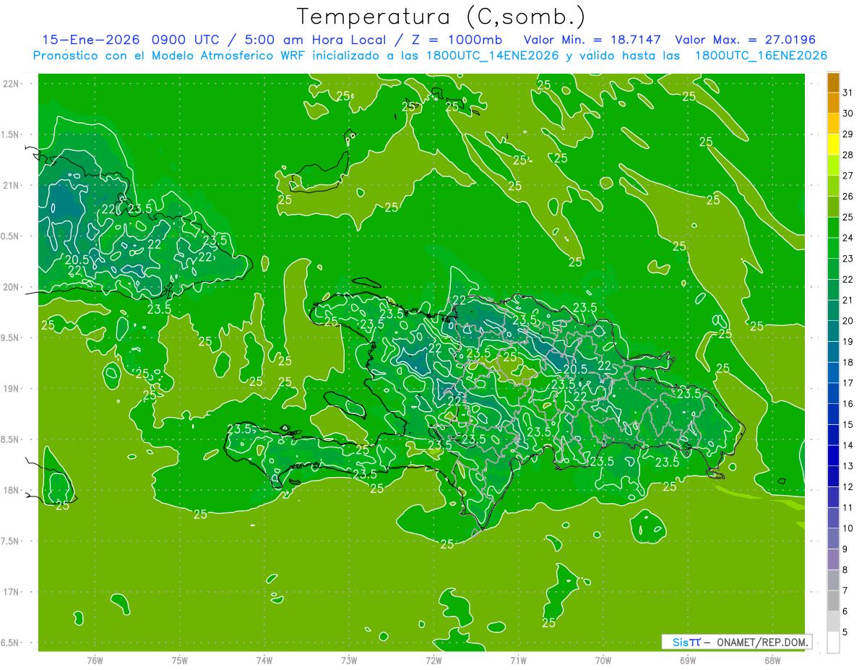867x670 pixels.
Task: Click the '69W' longitude axis label
Action: (688, 661)
